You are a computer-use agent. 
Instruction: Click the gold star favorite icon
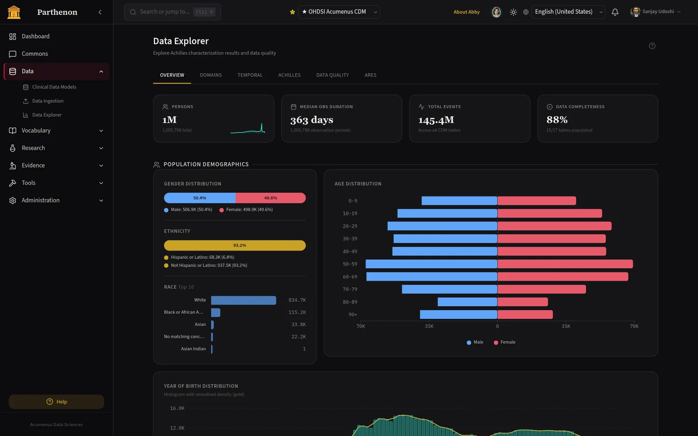click(292, 12)
